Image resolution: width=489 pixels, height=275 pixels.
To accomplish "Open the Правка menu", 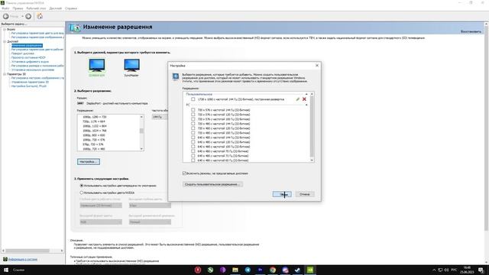I will 18,8.
